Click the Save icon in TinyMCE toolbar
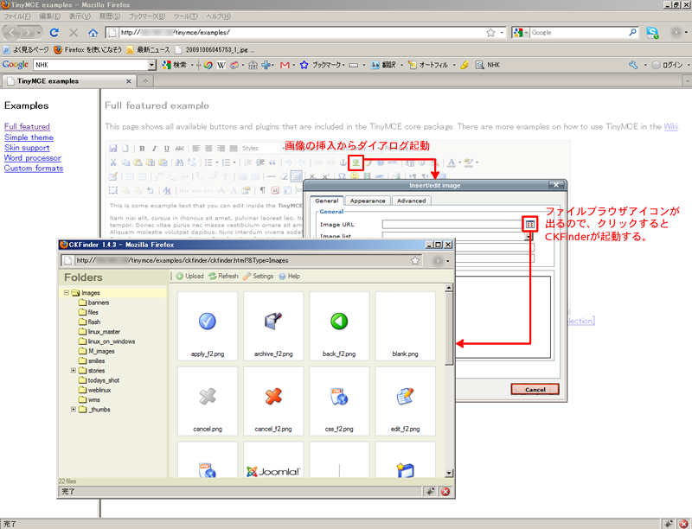The image size is (692, 529). tap(113, 148)
